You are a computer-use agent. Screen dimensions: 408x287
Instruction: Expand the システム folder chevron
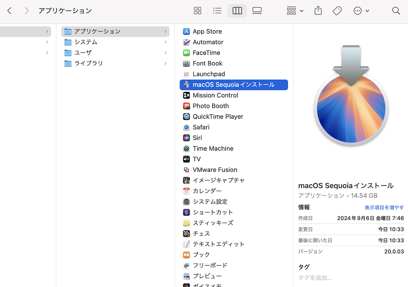point(166,42)
